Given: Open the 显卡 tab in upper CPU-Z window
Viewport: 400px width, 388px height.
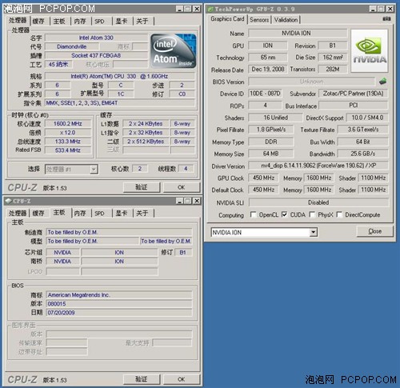Looking at the screenshot, I should tap(122, 21).
